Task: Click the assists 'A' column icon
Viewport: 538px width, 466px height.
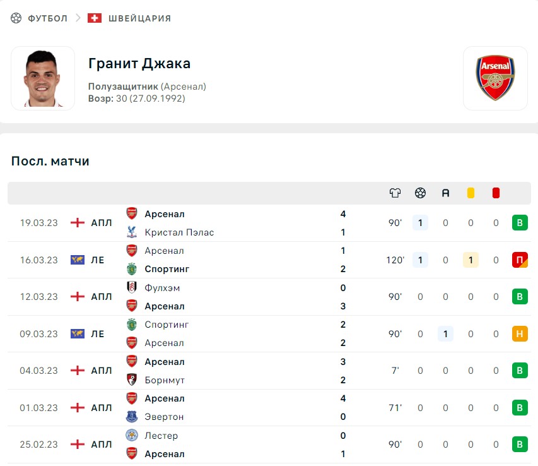Action: [x=445, y=193]
